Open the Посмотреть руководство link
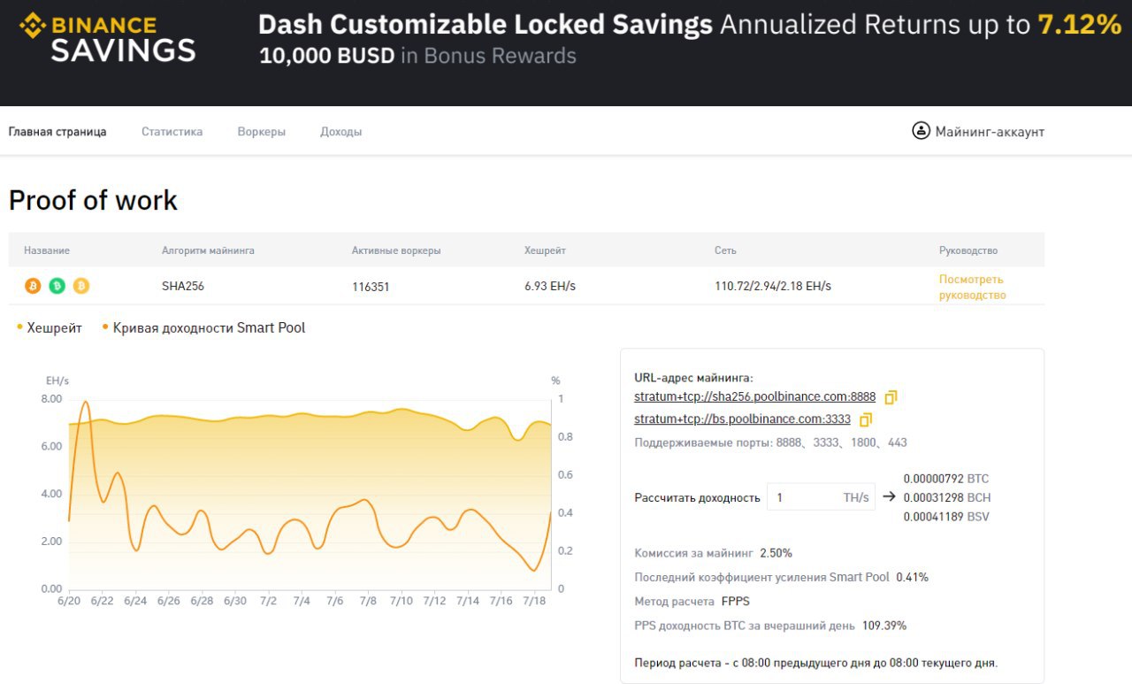 coord(972,287)
